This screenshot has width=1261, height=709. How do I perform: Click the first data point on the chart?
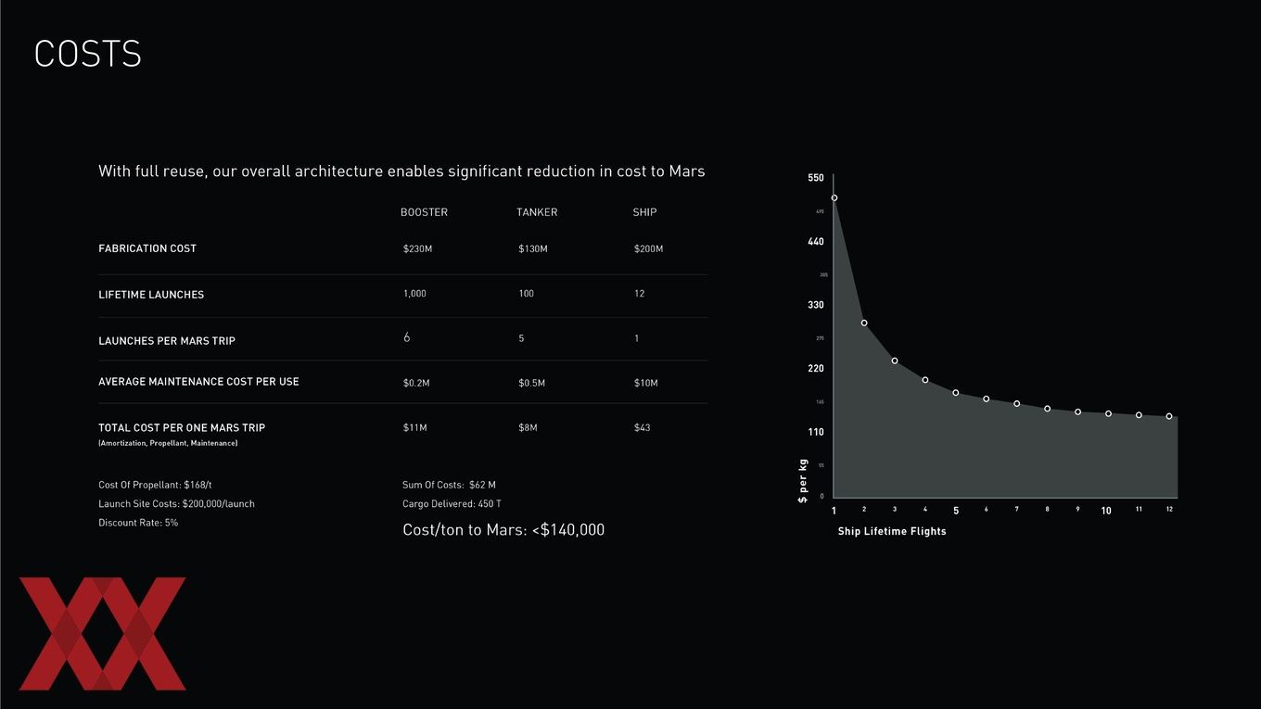pyautogui.click(x=834, y=197)
